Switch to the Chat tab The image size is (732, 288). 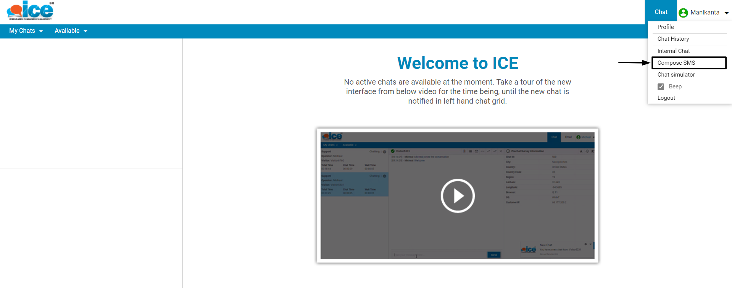tap(661, 12)
